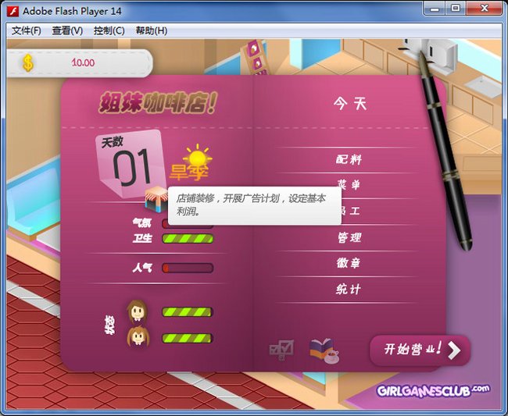Open the 徽章 badges section
The width and height of the screenshot is (508, 416).
349,263
